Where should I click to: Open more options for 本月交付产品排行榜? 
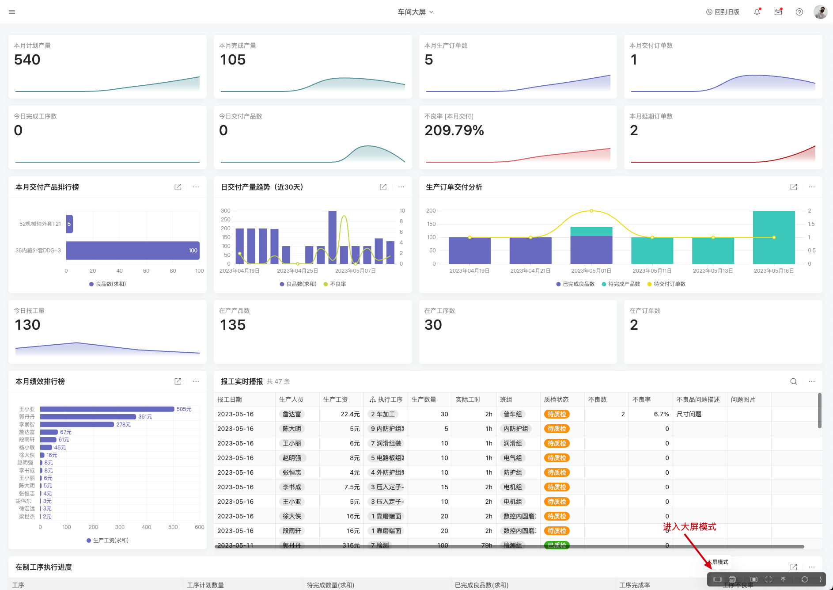[x=196, y=187]
